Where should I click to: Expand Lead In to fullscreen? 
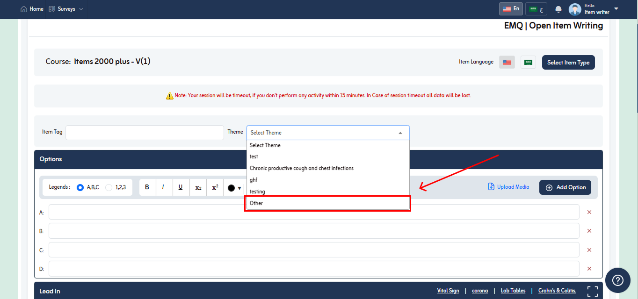pos(593,292)
